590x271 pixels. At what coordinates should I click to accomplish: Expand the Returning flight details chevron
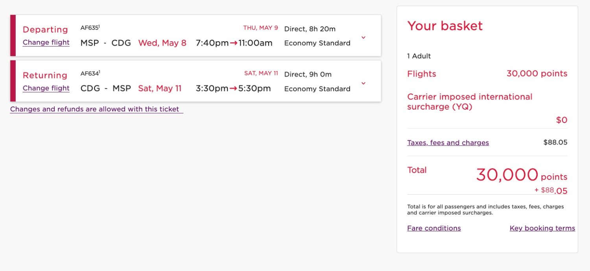(x=363, y=83)
